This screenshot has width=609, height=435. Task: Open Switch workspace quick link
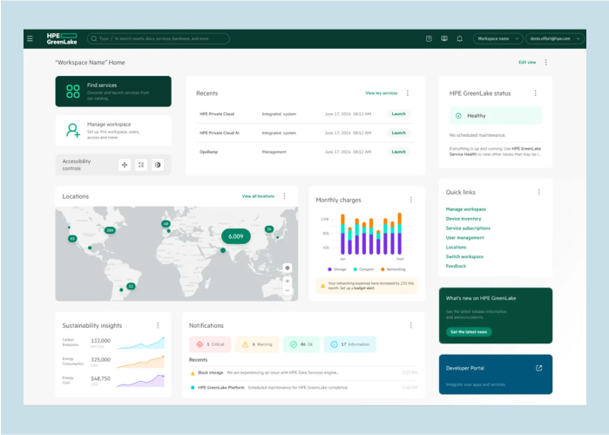(464, 256)
